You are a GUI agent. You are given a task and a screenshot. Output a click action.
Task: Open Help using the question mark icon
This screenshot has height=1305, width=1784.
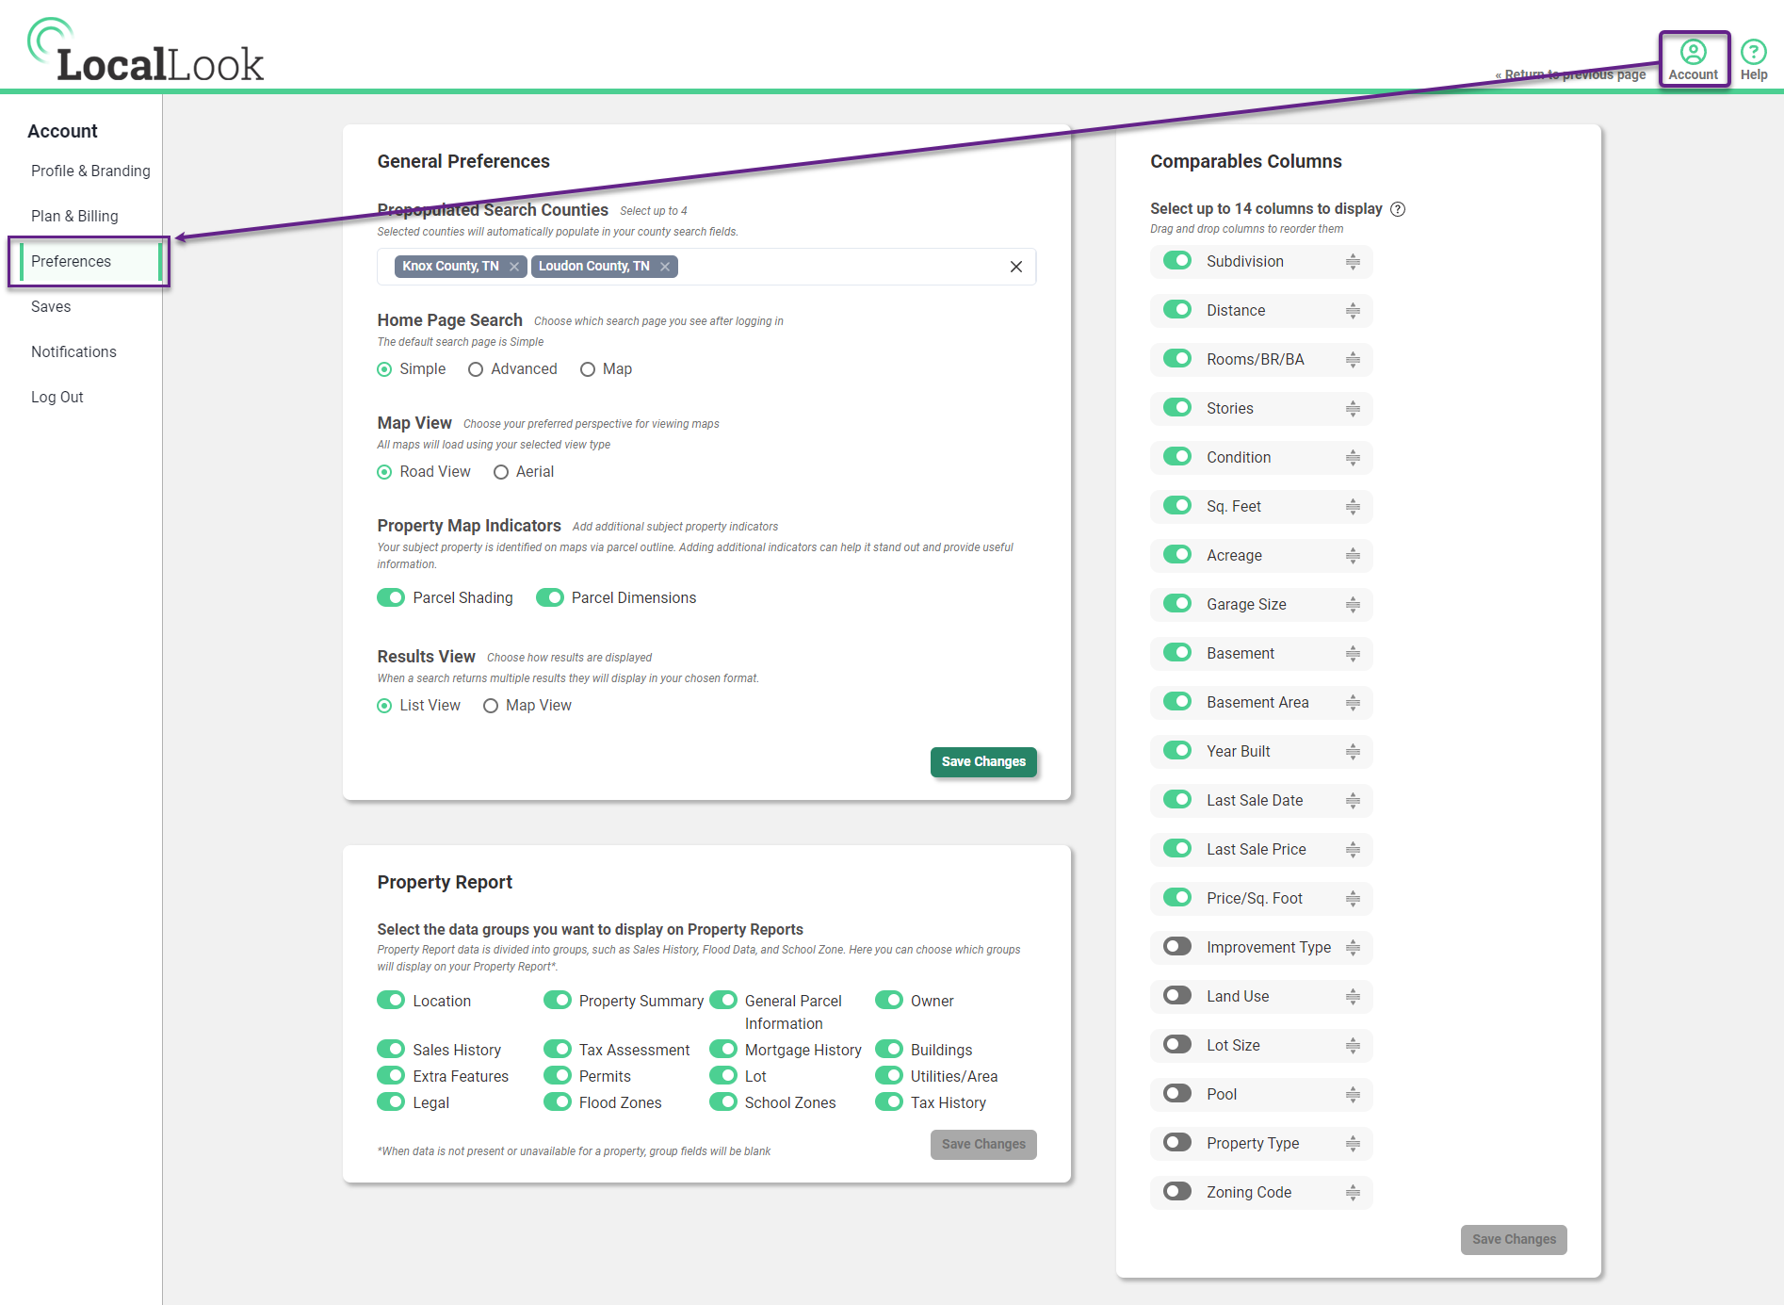tap(1753, 52)
